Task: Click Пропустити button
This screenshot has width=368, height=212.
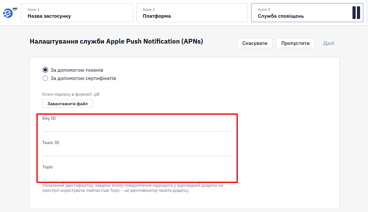Action: pyautogui.click(x=295, y=43)
